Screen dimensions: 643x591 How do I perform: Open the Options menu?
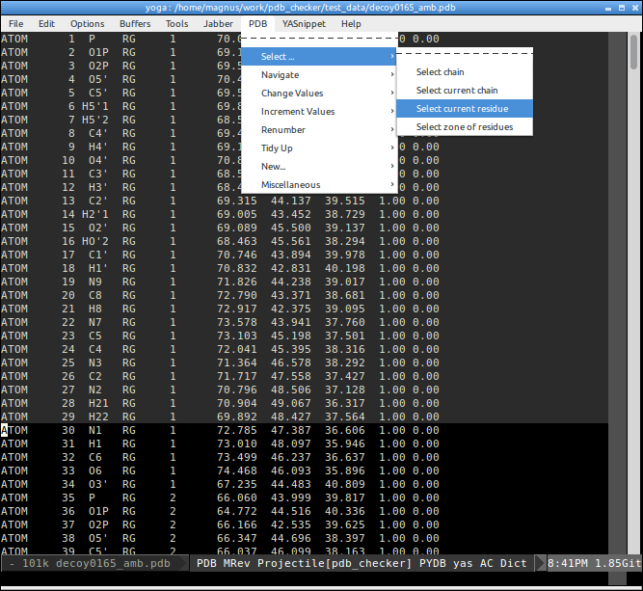click(x=88, y=24)
